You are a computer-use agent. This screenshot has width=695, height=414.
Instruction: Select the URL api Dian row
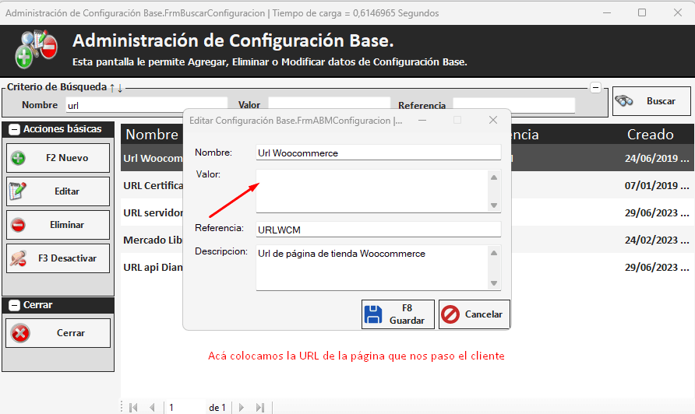153,268
